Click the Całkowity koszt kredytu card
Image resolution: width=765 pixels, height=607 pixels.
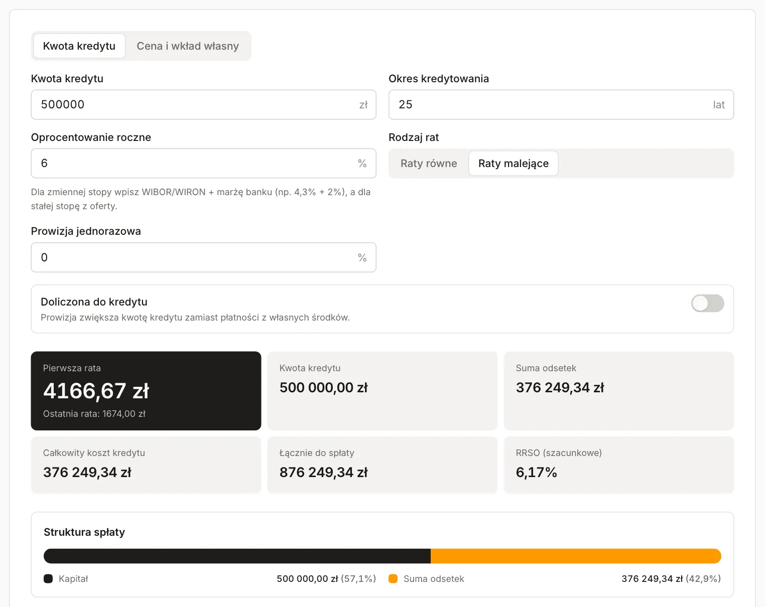coord(146,465)
